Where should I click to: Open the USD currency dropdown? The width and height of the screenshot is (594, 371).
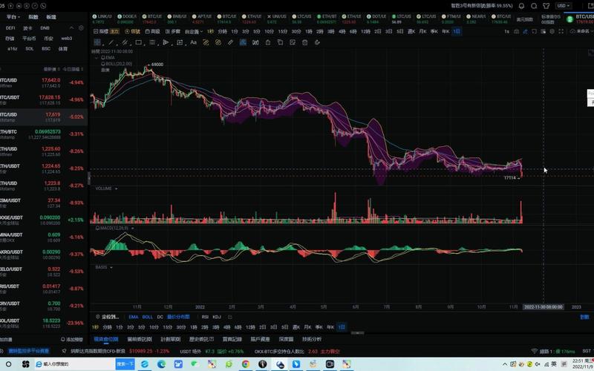pos(564,6)
